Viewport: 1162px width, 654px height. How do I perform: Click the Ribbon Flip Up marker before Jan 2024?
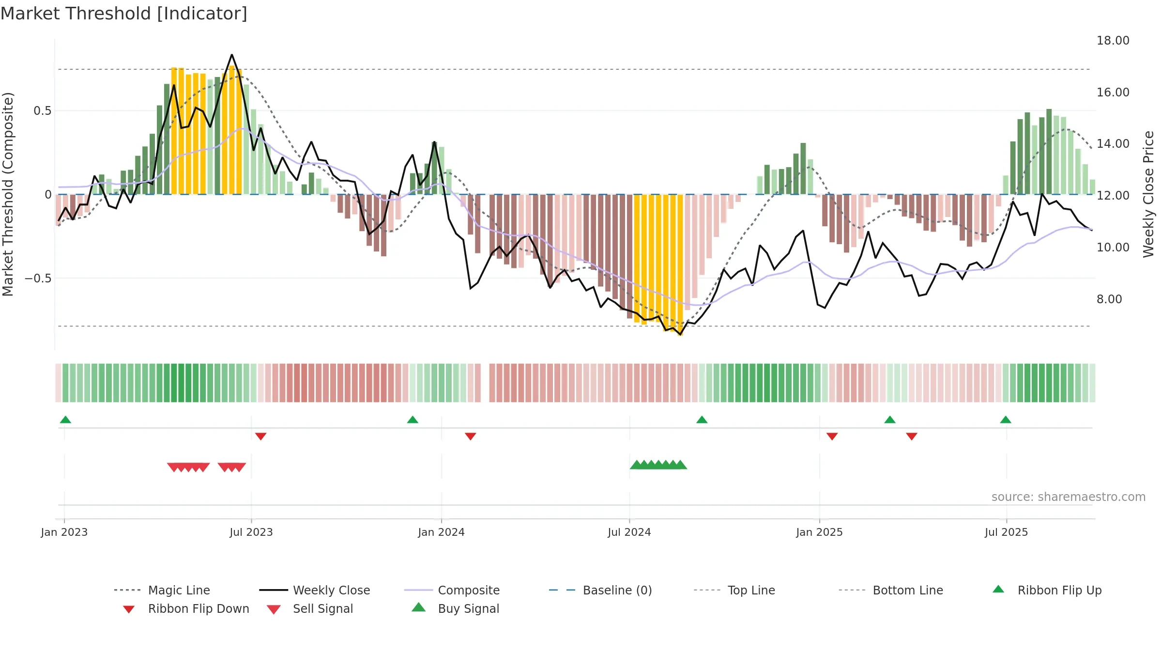point(413,420)
